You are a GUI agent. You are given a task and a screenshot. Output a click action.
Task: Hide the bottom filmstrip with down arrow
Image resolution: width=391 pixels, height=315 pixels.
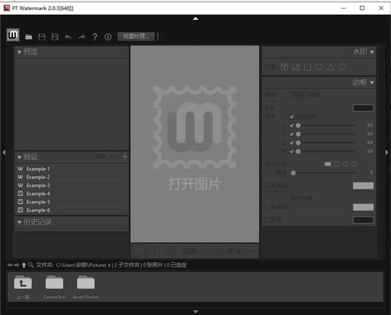195,312
